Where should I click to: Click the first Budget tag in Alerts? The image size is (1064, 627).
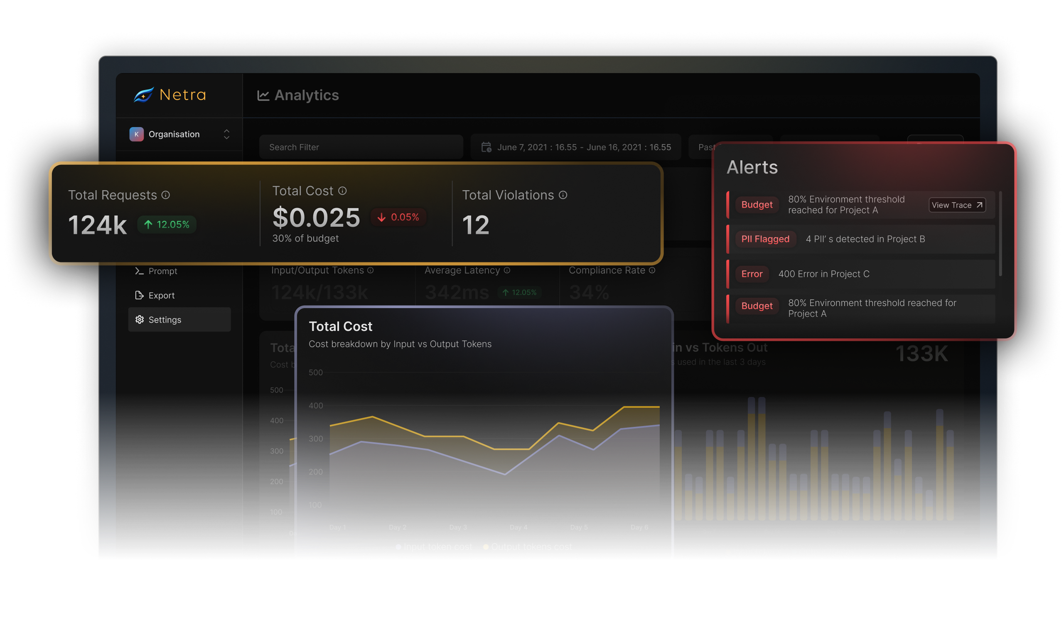pyautogui.click(x=757, y=204)
